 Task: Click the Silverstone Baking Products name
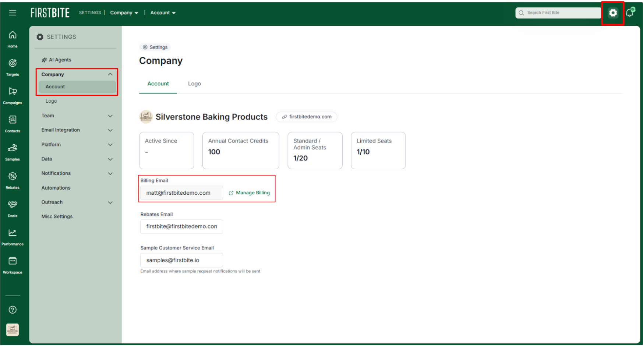coord(212,117)
